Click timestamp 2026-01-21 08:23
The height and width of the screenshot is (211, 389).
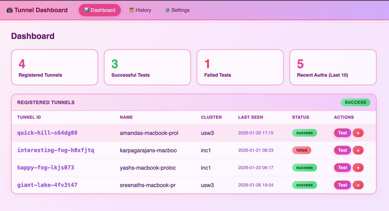[256, 150]
